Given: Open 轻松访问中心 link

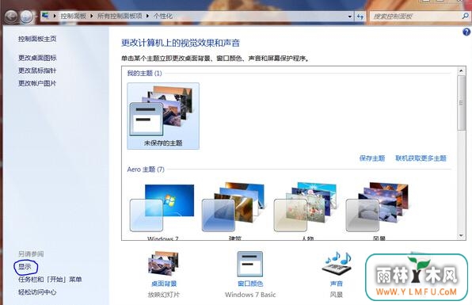Looking at the screenshot, I should (x=37, y=292).
